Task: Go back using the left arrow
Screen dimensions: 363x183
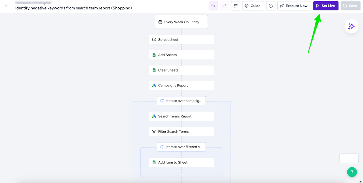Action: click(x=7, y=6)
